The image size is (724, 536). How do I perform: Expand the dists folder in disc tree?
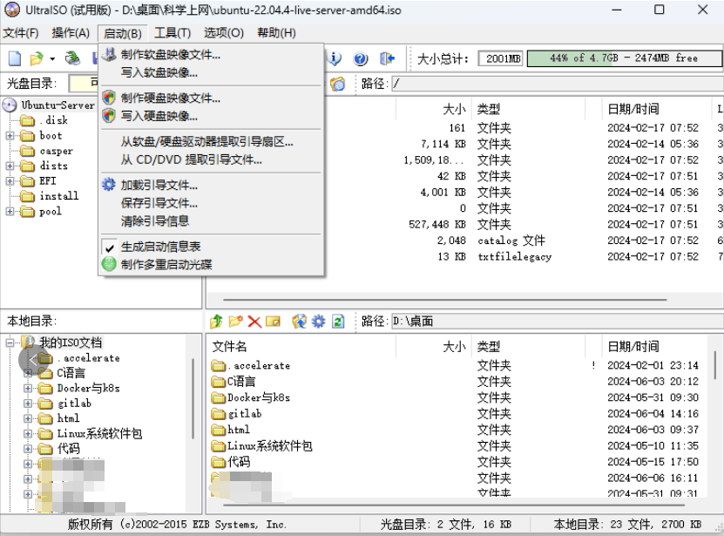(x=10, y=166)
